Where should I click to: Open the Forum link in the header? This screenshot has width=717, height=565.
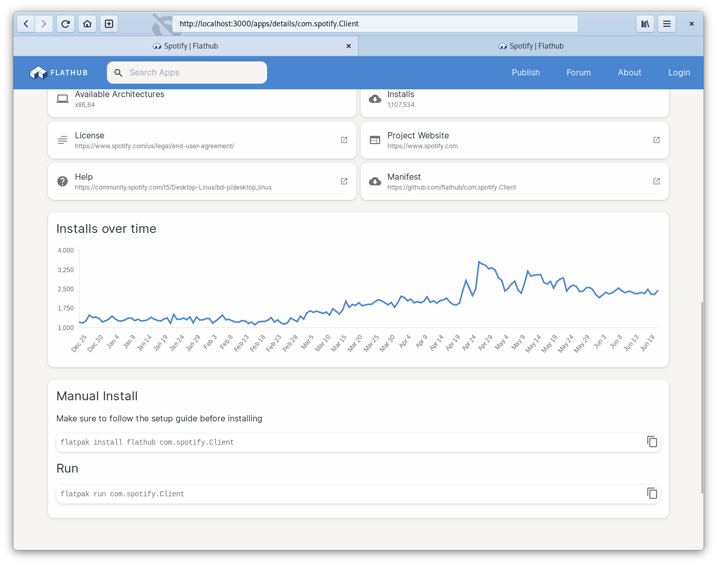tap(579, 73)
